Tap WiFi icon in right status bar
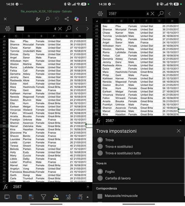Screen dimensions: 185x206 click(x=171, y=4)
